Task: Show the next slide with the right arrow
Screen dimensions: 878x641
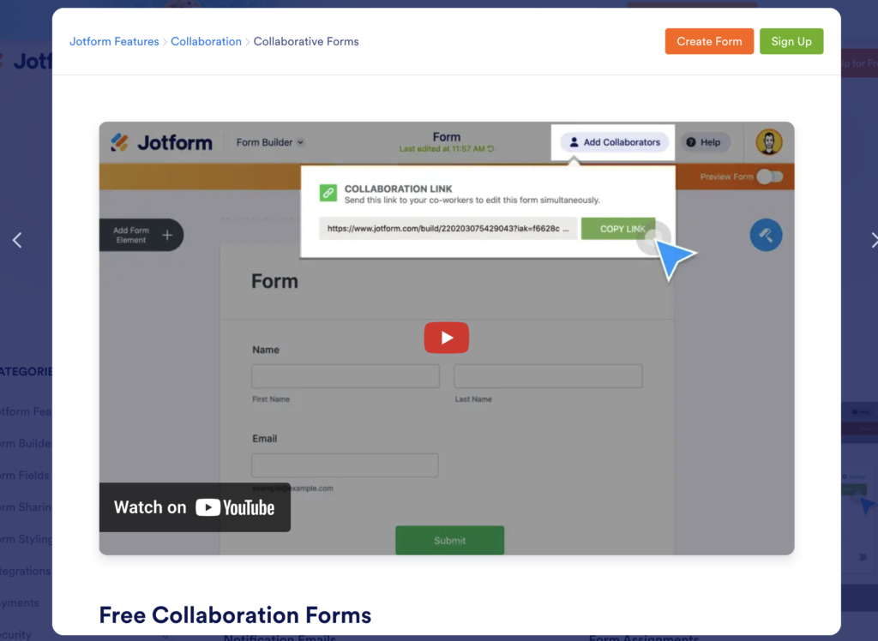Action: [x=873, y=240]
